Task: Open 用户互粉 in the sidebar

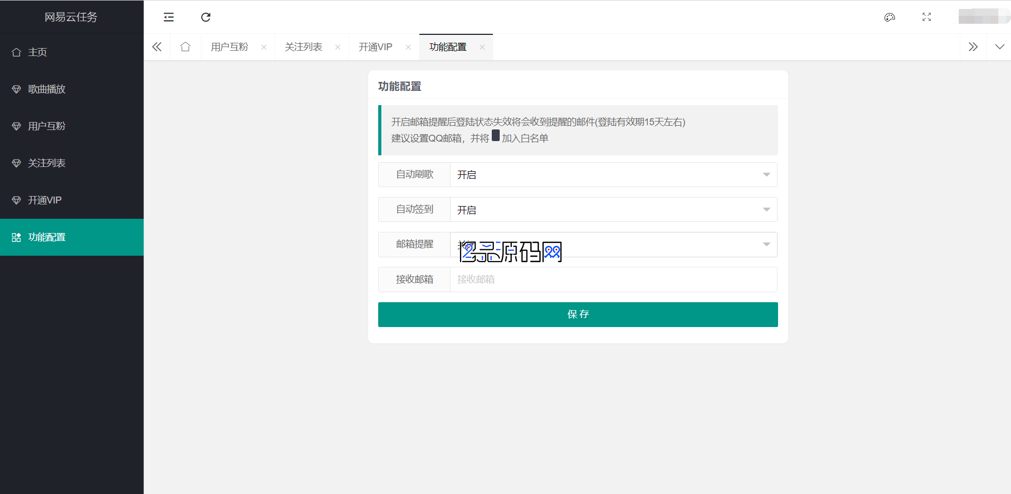Action: point(72,126)
